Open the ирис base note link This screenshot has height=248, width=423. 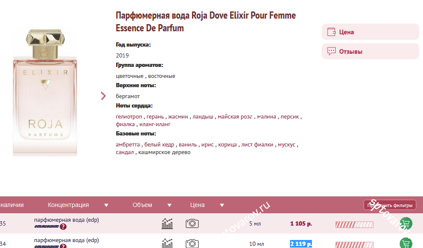[x=207, y=145]
